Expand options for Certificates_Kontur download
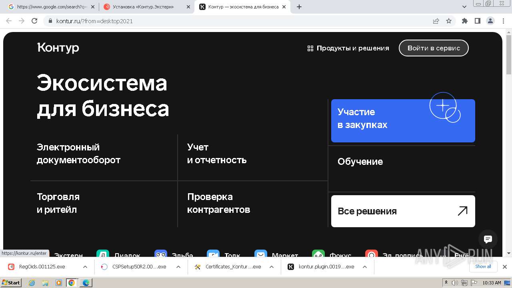 tap(272, 267)
